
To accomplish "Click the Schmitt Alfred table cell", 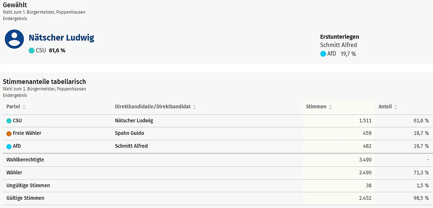I will pyautogui.click(x=131, y=146).
